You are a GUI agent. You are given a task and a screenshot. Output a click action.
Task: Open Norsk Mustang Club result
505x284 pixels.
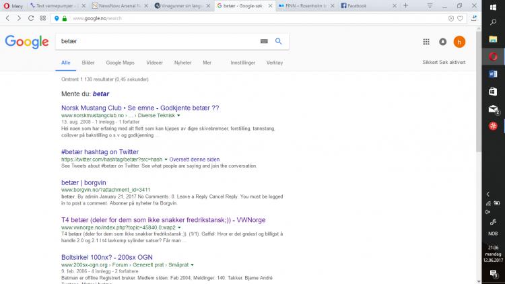tap(140, 108)
